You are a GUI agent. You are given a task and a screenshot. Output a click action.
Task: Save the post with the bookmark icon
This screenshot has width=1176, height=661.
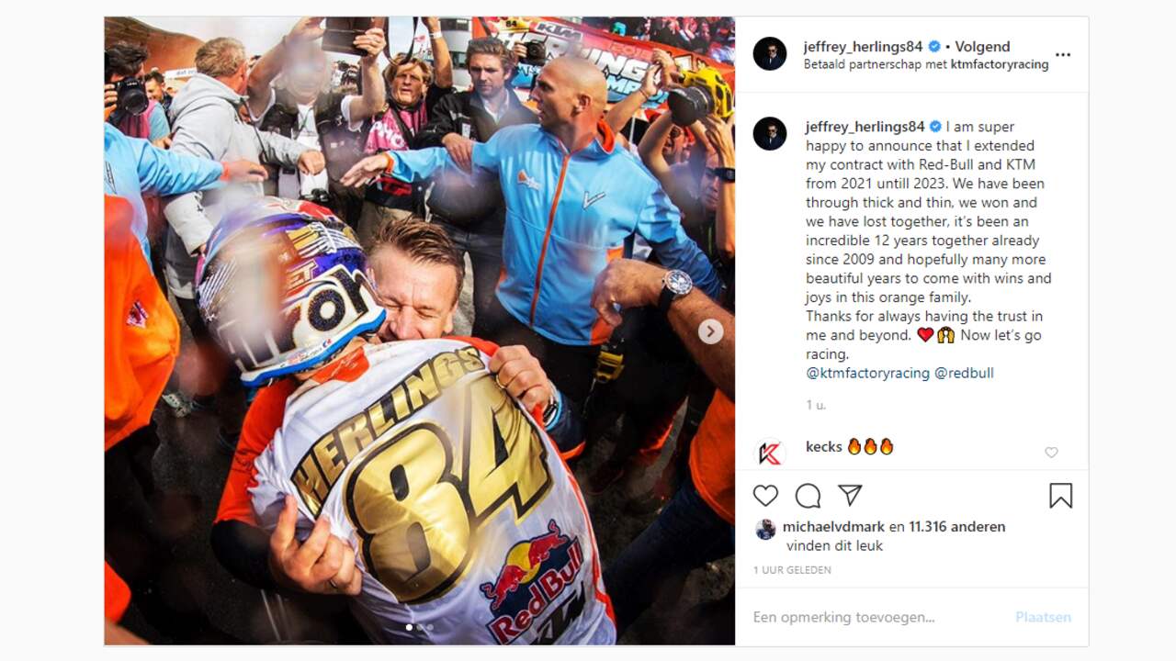[x=1060, y=496]
